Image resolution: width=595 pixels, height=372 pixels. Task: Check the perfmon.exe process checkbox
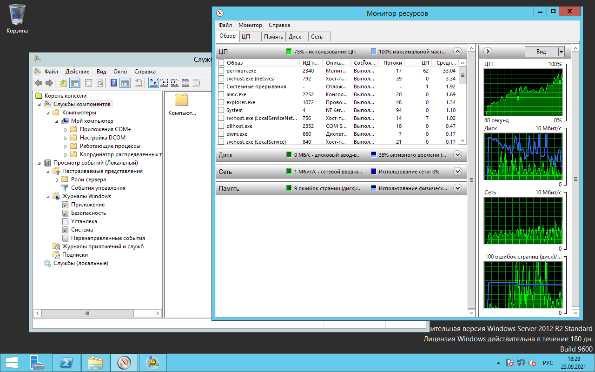(221, 71)
